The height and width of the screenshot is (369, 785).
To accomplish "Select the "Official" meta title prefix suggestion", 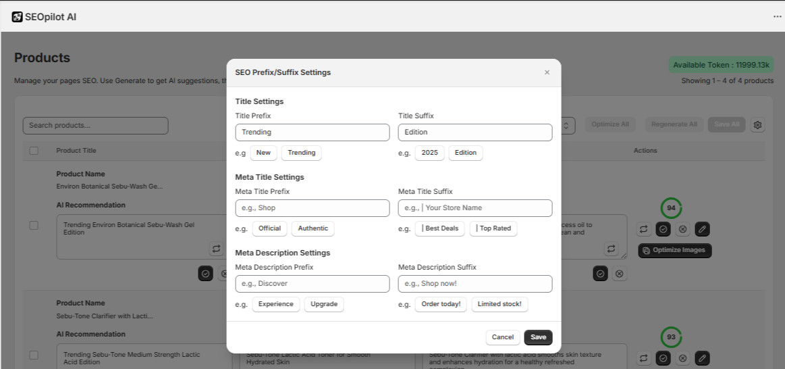I will 269,228.
